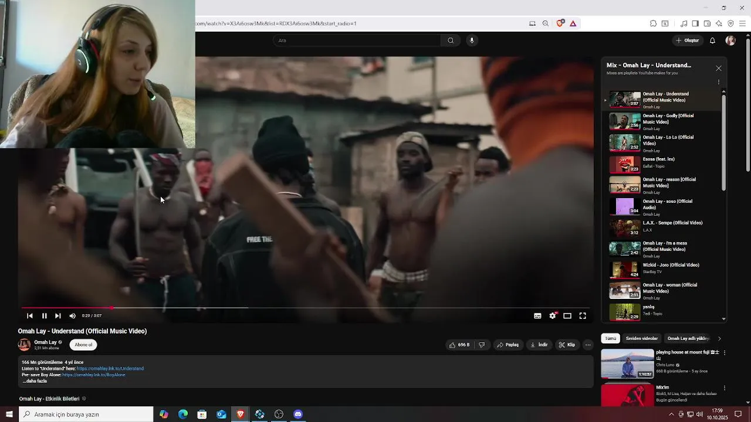Show more filter chips with right arrow
Screen dimensions: 751x422
719,338
